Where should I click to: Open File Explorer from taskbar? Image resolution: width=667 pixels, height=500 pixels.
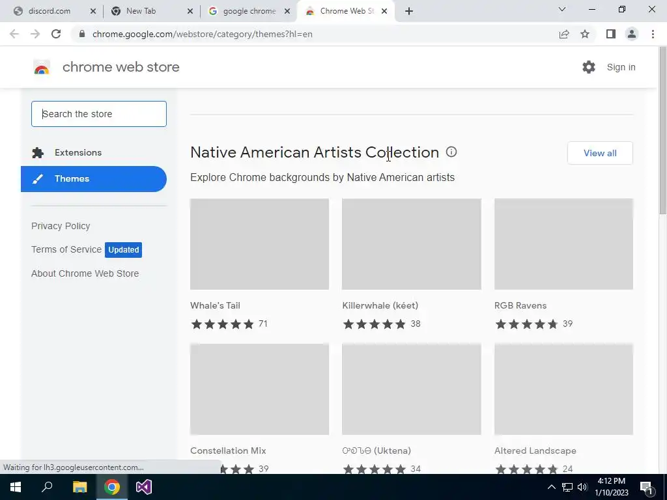pos(79,487)
